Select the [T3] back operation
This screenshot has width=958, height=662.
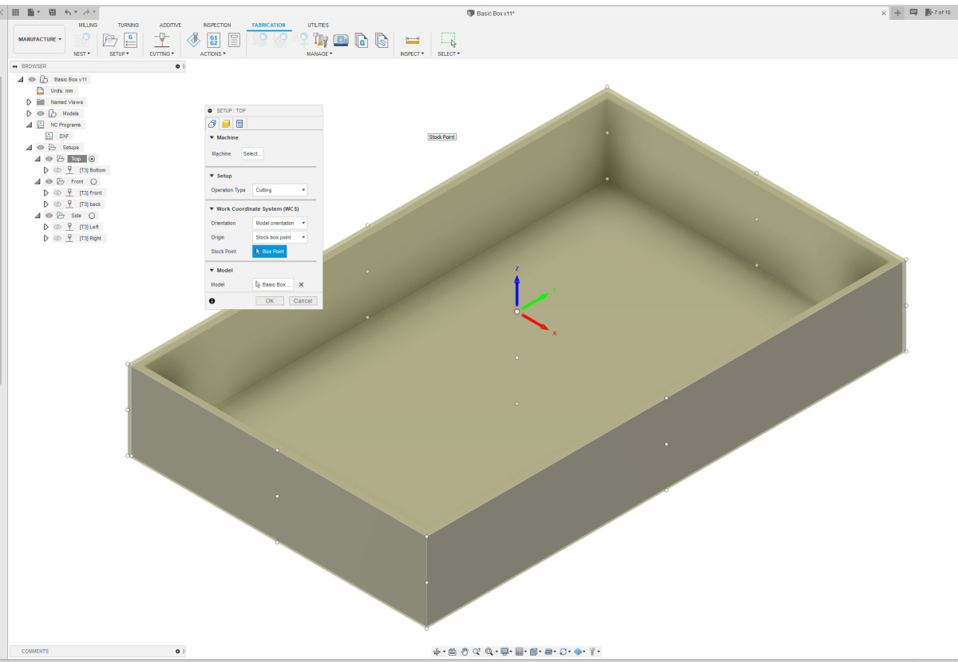pyautogui.click(x=90, y=204)
